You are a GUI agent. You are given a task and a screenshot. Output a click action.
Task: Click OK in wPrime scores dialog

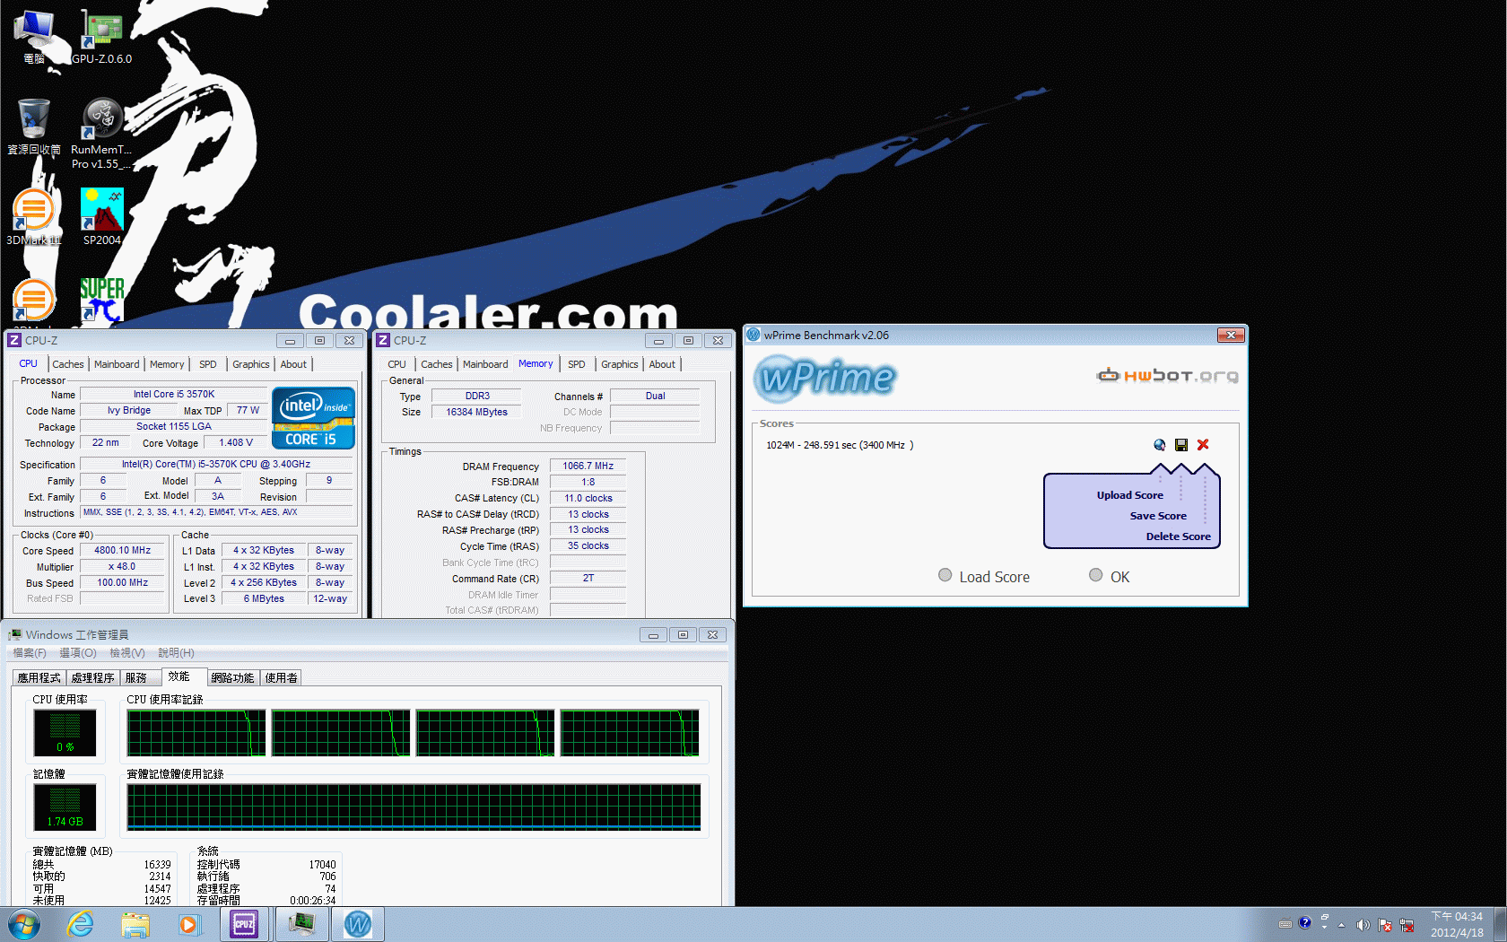[x=1110, y=577]
